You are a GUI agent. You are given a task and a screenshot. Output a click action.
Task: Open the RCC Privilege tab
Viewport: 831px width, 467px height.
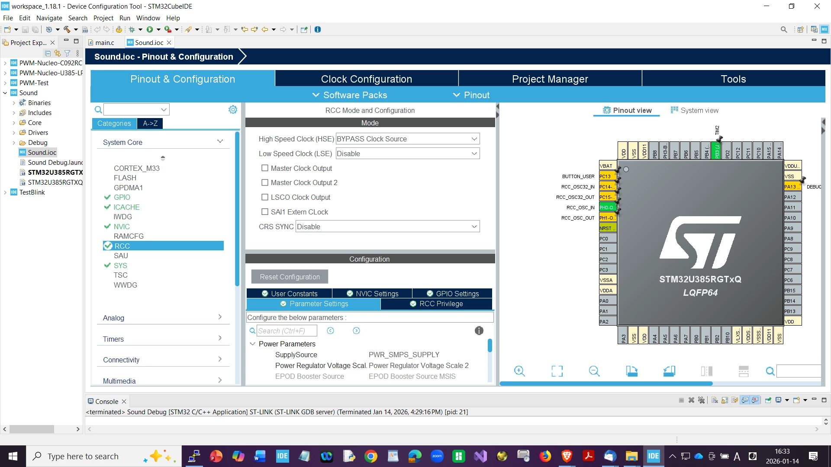pos(436,304)
